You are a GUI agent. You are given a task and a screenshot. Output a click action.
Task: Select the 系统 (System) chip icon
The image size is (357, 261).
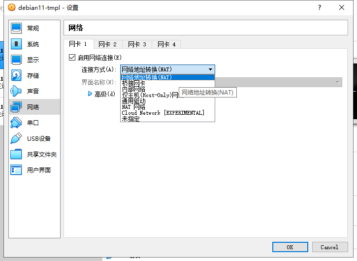[x=16, y=44]
